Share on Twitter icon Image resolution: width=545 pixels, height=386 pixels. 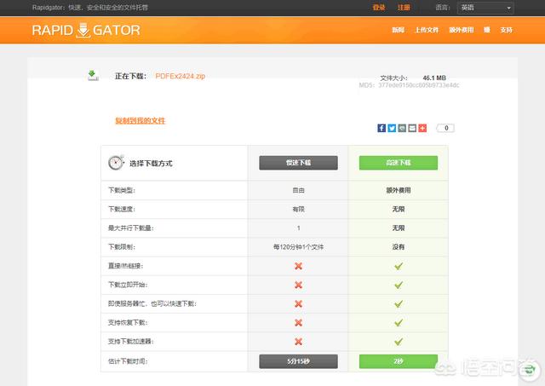tap(392, 128)
